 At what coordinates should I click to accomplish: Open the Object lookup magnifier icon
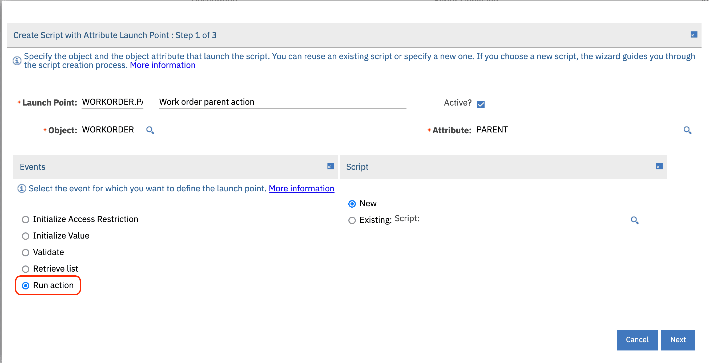[x=150, y=130]
